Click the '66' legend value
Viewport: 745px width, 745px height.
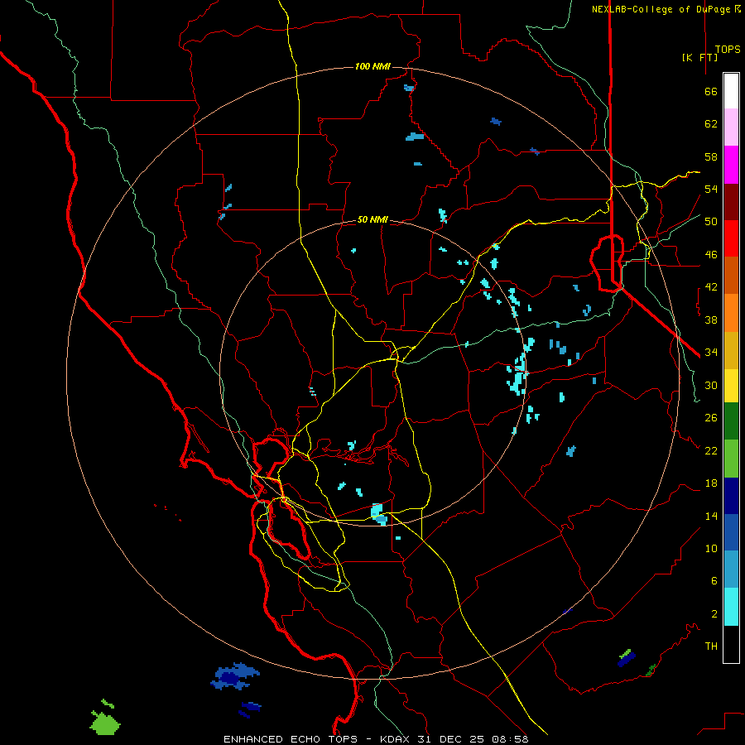(x=711, y=91)
